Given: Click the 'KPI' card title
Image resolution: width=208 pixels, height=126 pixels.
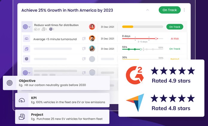Looking at the screenshot, I should [34, 98].
